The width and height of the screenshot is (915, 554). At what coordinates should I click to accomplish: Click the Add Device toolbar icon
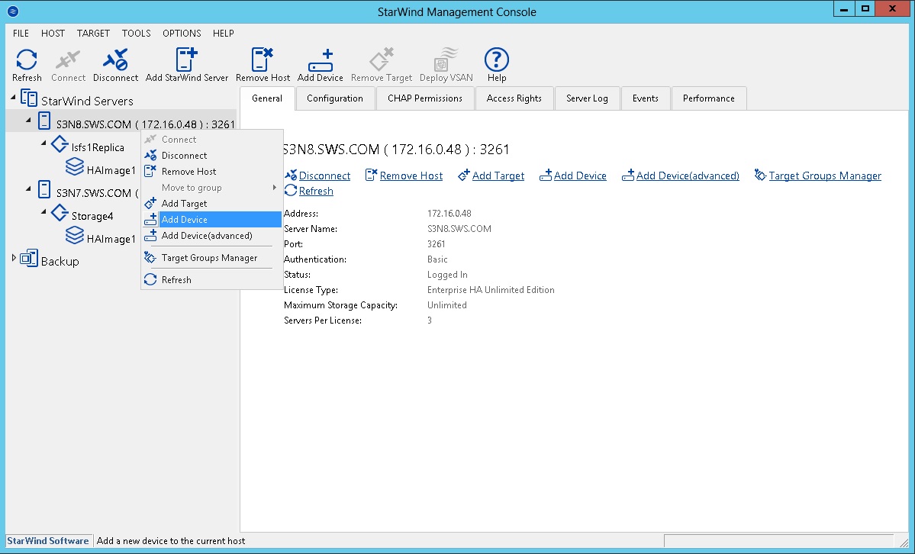coord(321,60)
